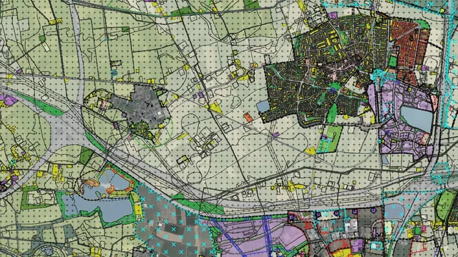Select the small blue pond west of town

pyautogui.click(x=263, y=106)
